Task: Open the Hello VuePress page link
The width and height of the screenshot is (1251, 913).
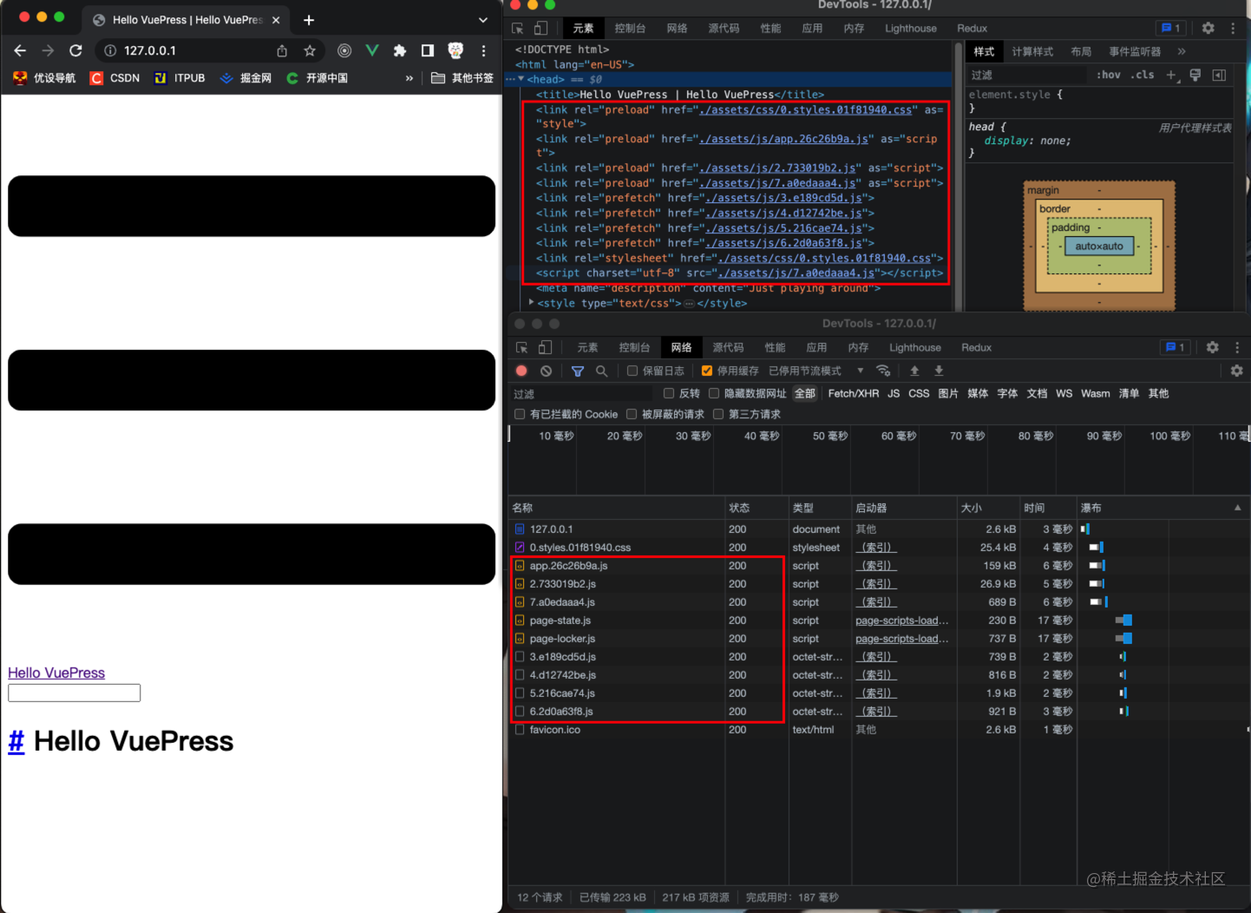Action: 56,673
